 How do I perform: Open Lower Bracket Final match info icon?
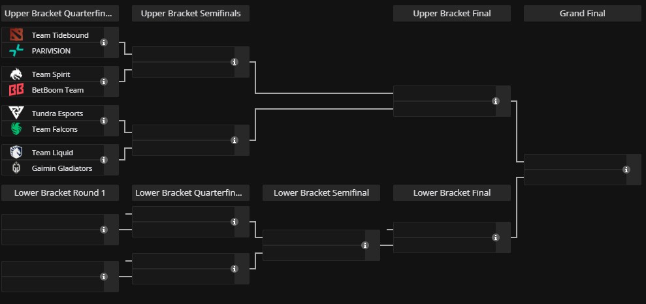click(x=496, y=237)
